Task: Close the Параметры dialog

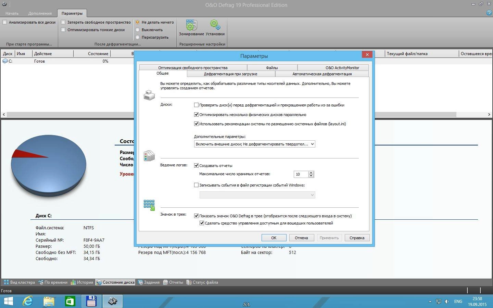Action: (367, 54)
